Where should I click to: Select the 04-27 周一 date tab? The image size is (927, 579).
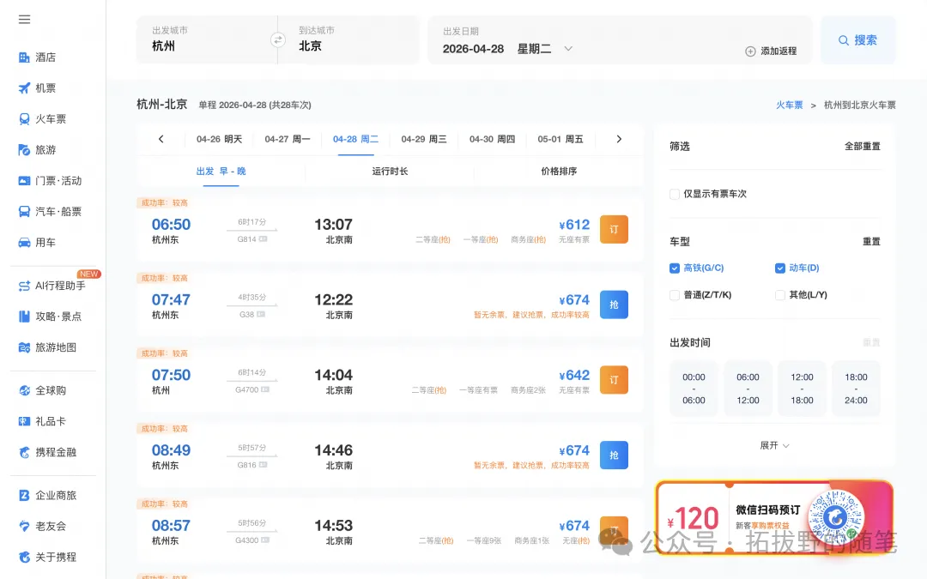pyautogui.click(x=288, y=140)
